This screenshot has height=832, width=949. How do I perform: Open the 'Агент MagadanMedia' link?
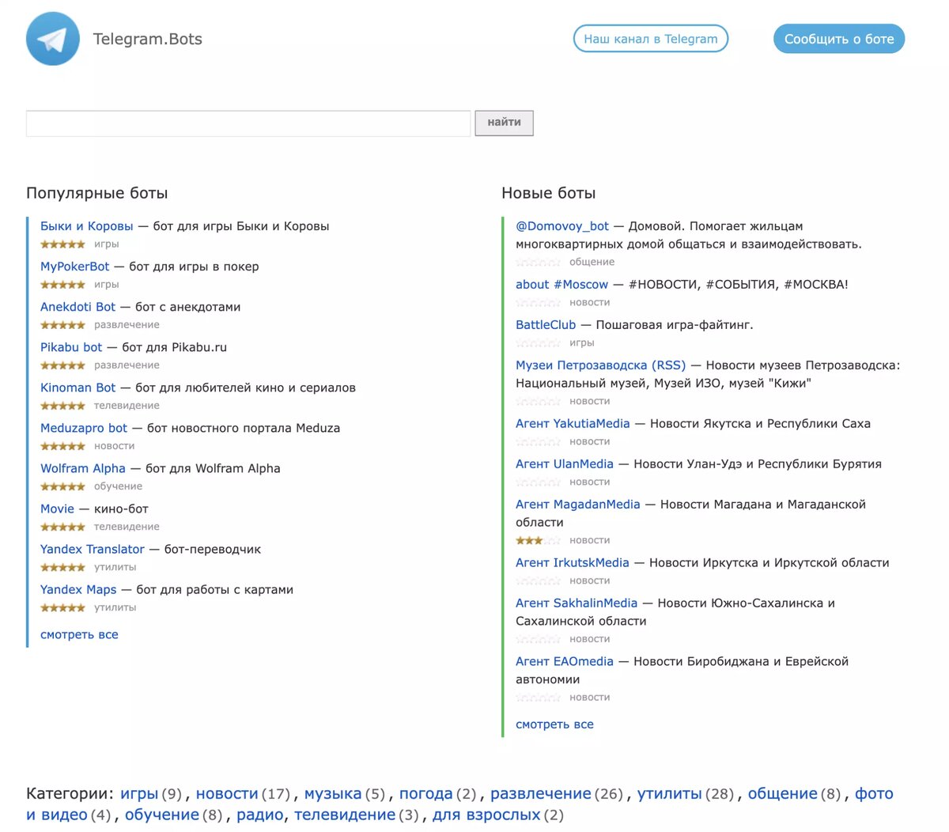click(x=578, y=505)
